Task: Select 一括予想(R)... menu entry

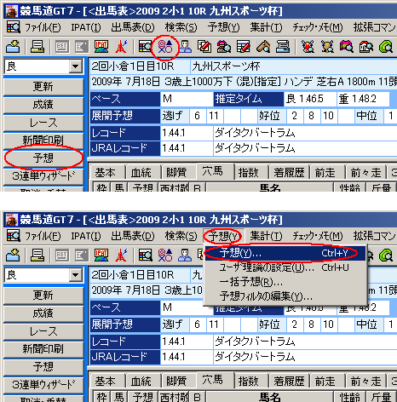Action: coord(285,282)
